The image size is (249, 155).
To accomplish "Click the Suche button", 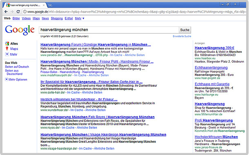I will (185, 30).
